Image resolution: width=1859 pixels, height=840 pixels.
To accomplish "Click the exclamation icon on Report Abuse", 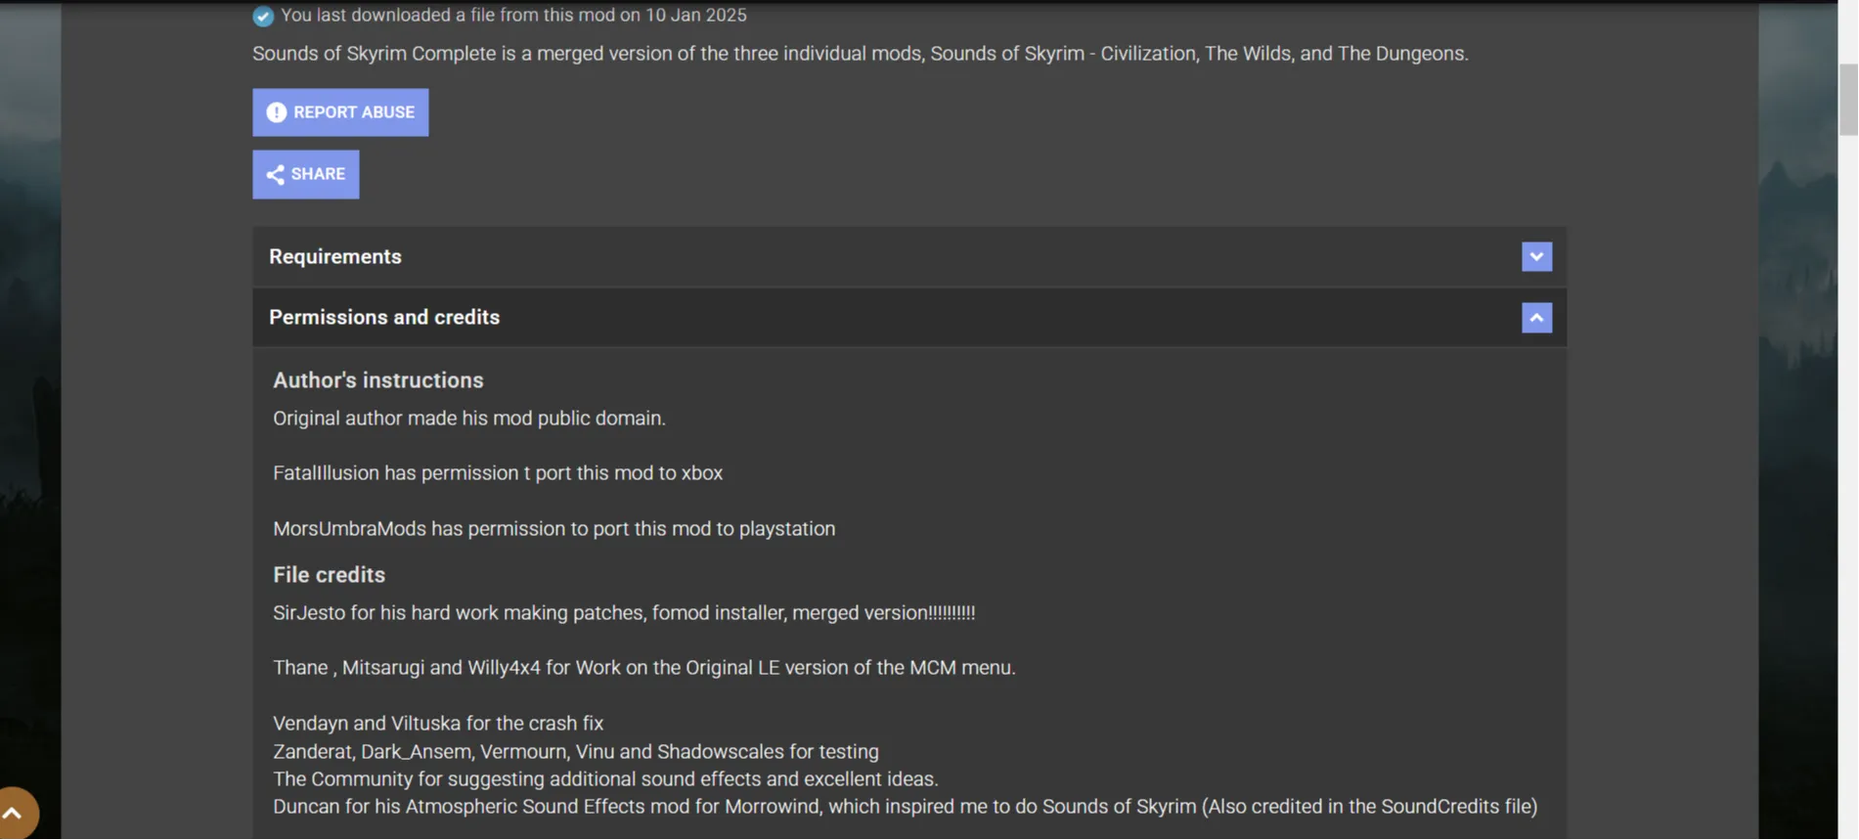I will pyautogui.click(x=277, y=112).
